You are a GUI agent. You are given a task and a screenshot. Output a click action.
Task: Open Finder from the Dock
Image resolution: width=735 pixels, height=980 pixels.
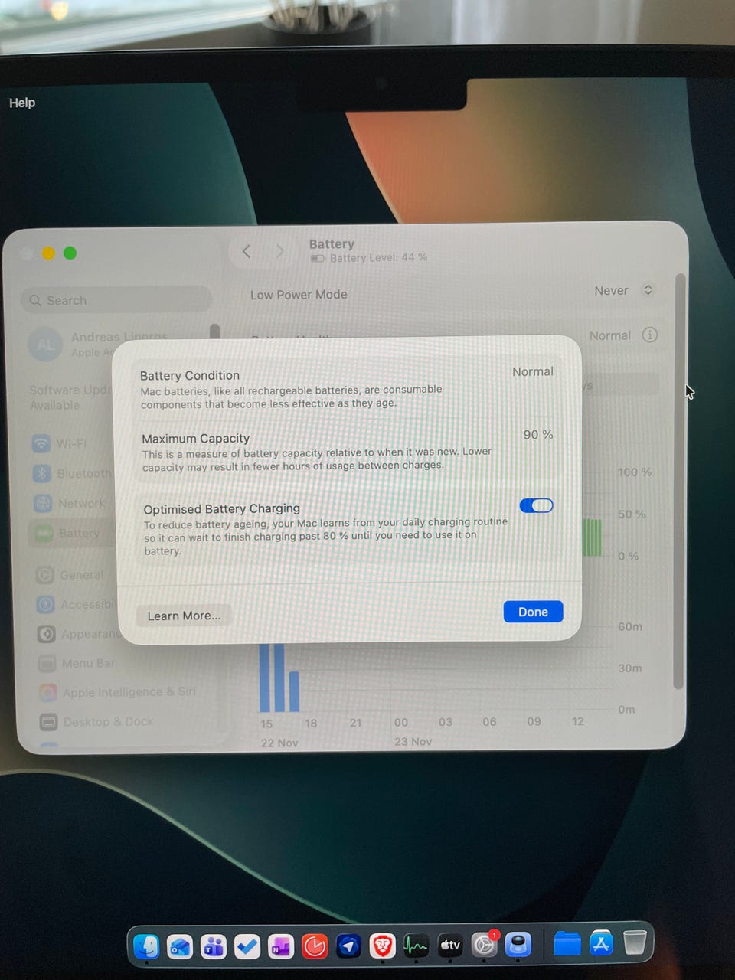pyautogui.click(x=146, y=946)
